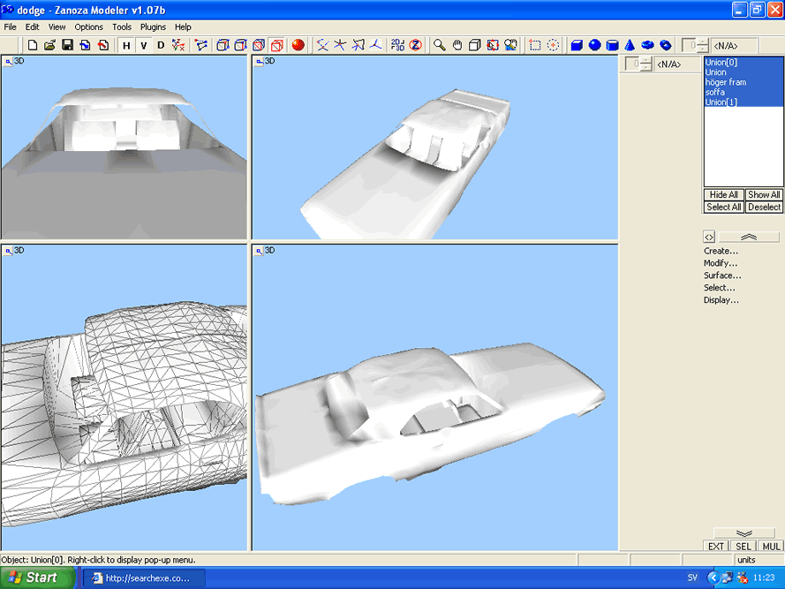Click the Save floppy disk icon

pyautogui.click(x=68, y=45)
